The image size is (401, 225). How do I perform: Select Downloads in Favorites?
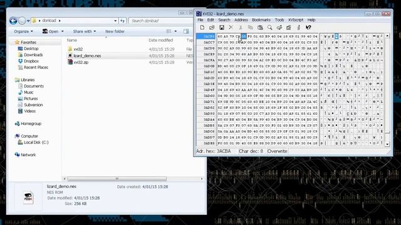pyautogui.click(x=33, y=55)
